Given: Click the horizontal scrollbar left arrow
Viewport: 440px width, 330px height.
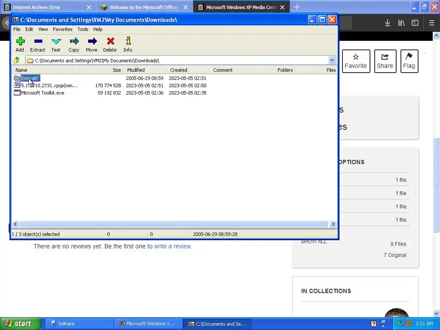Looking at the screenshot, I should (x=15, y=224).
